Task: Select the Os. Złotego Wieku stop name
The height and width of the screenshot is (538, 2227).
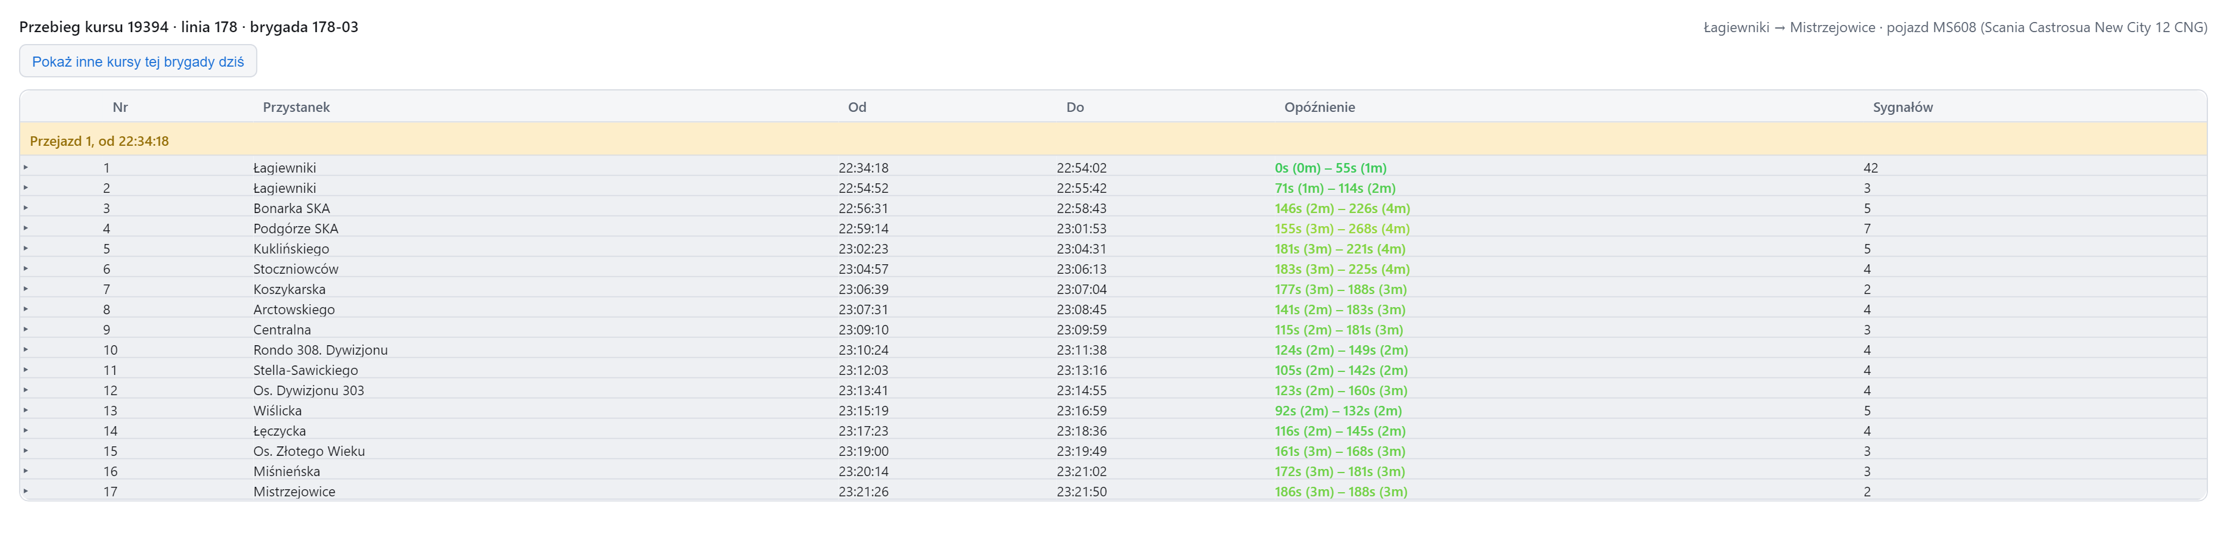Action: [308, 451]
